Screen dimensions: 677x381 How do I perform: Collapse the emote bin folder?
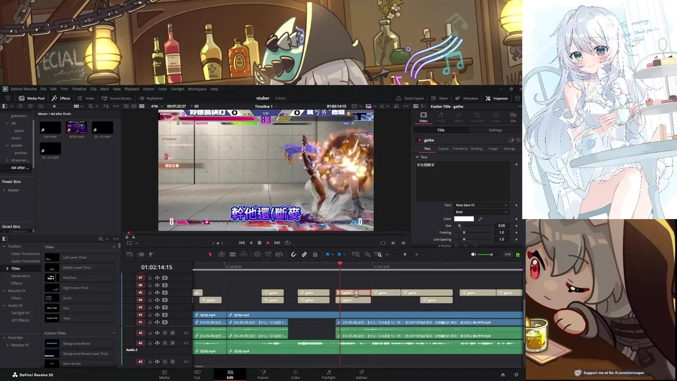tap(7, 146)
